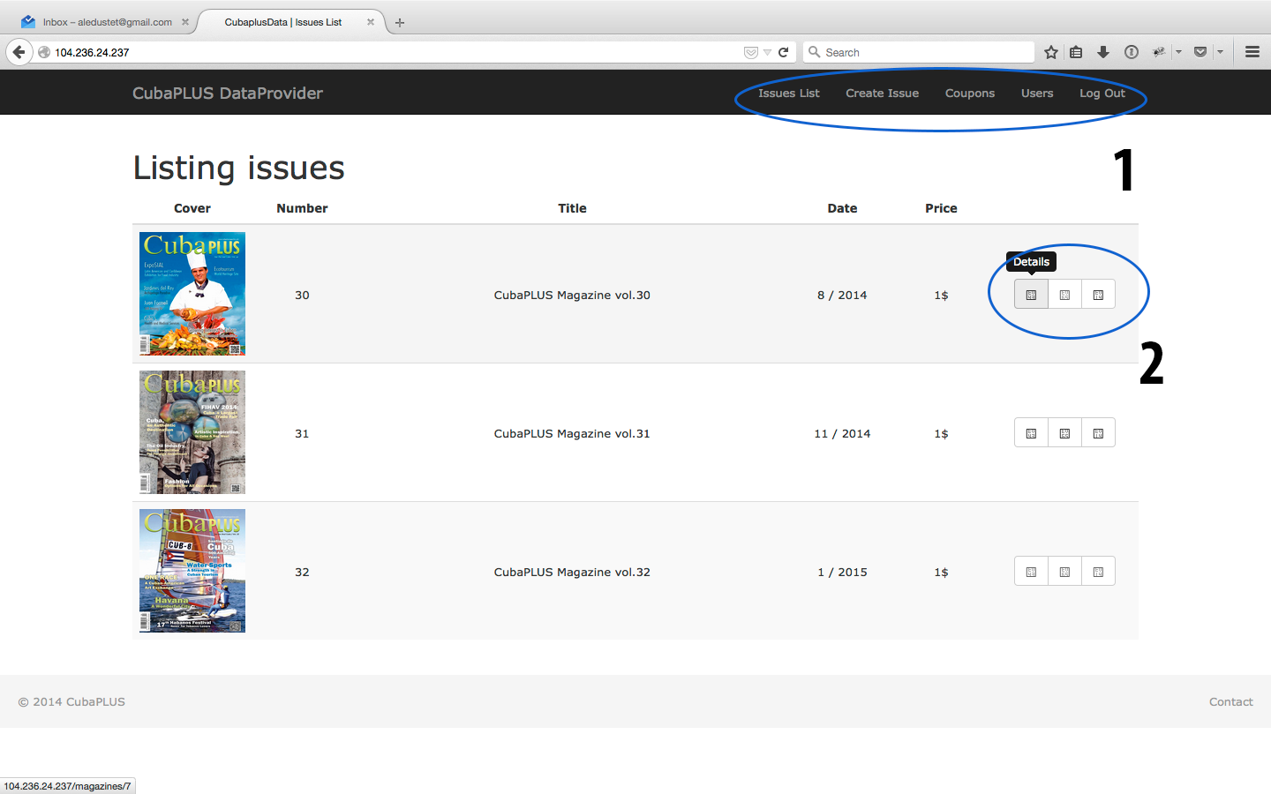Image resolution: width=1271 pixels, height=794 pixels.
Task: Click first action button in vol.32 row
Action: (x=1031, y=572)
